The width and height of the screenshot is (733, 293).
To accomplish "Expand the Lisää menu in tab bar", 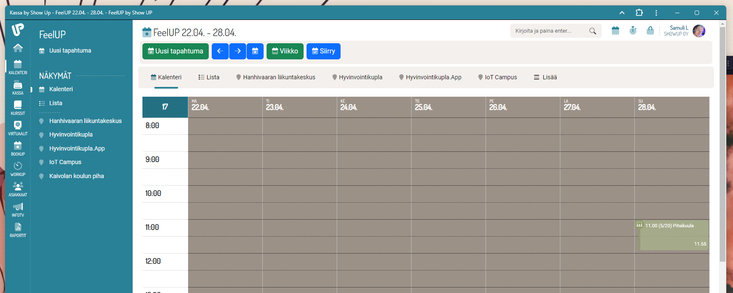I will (545, 77).
